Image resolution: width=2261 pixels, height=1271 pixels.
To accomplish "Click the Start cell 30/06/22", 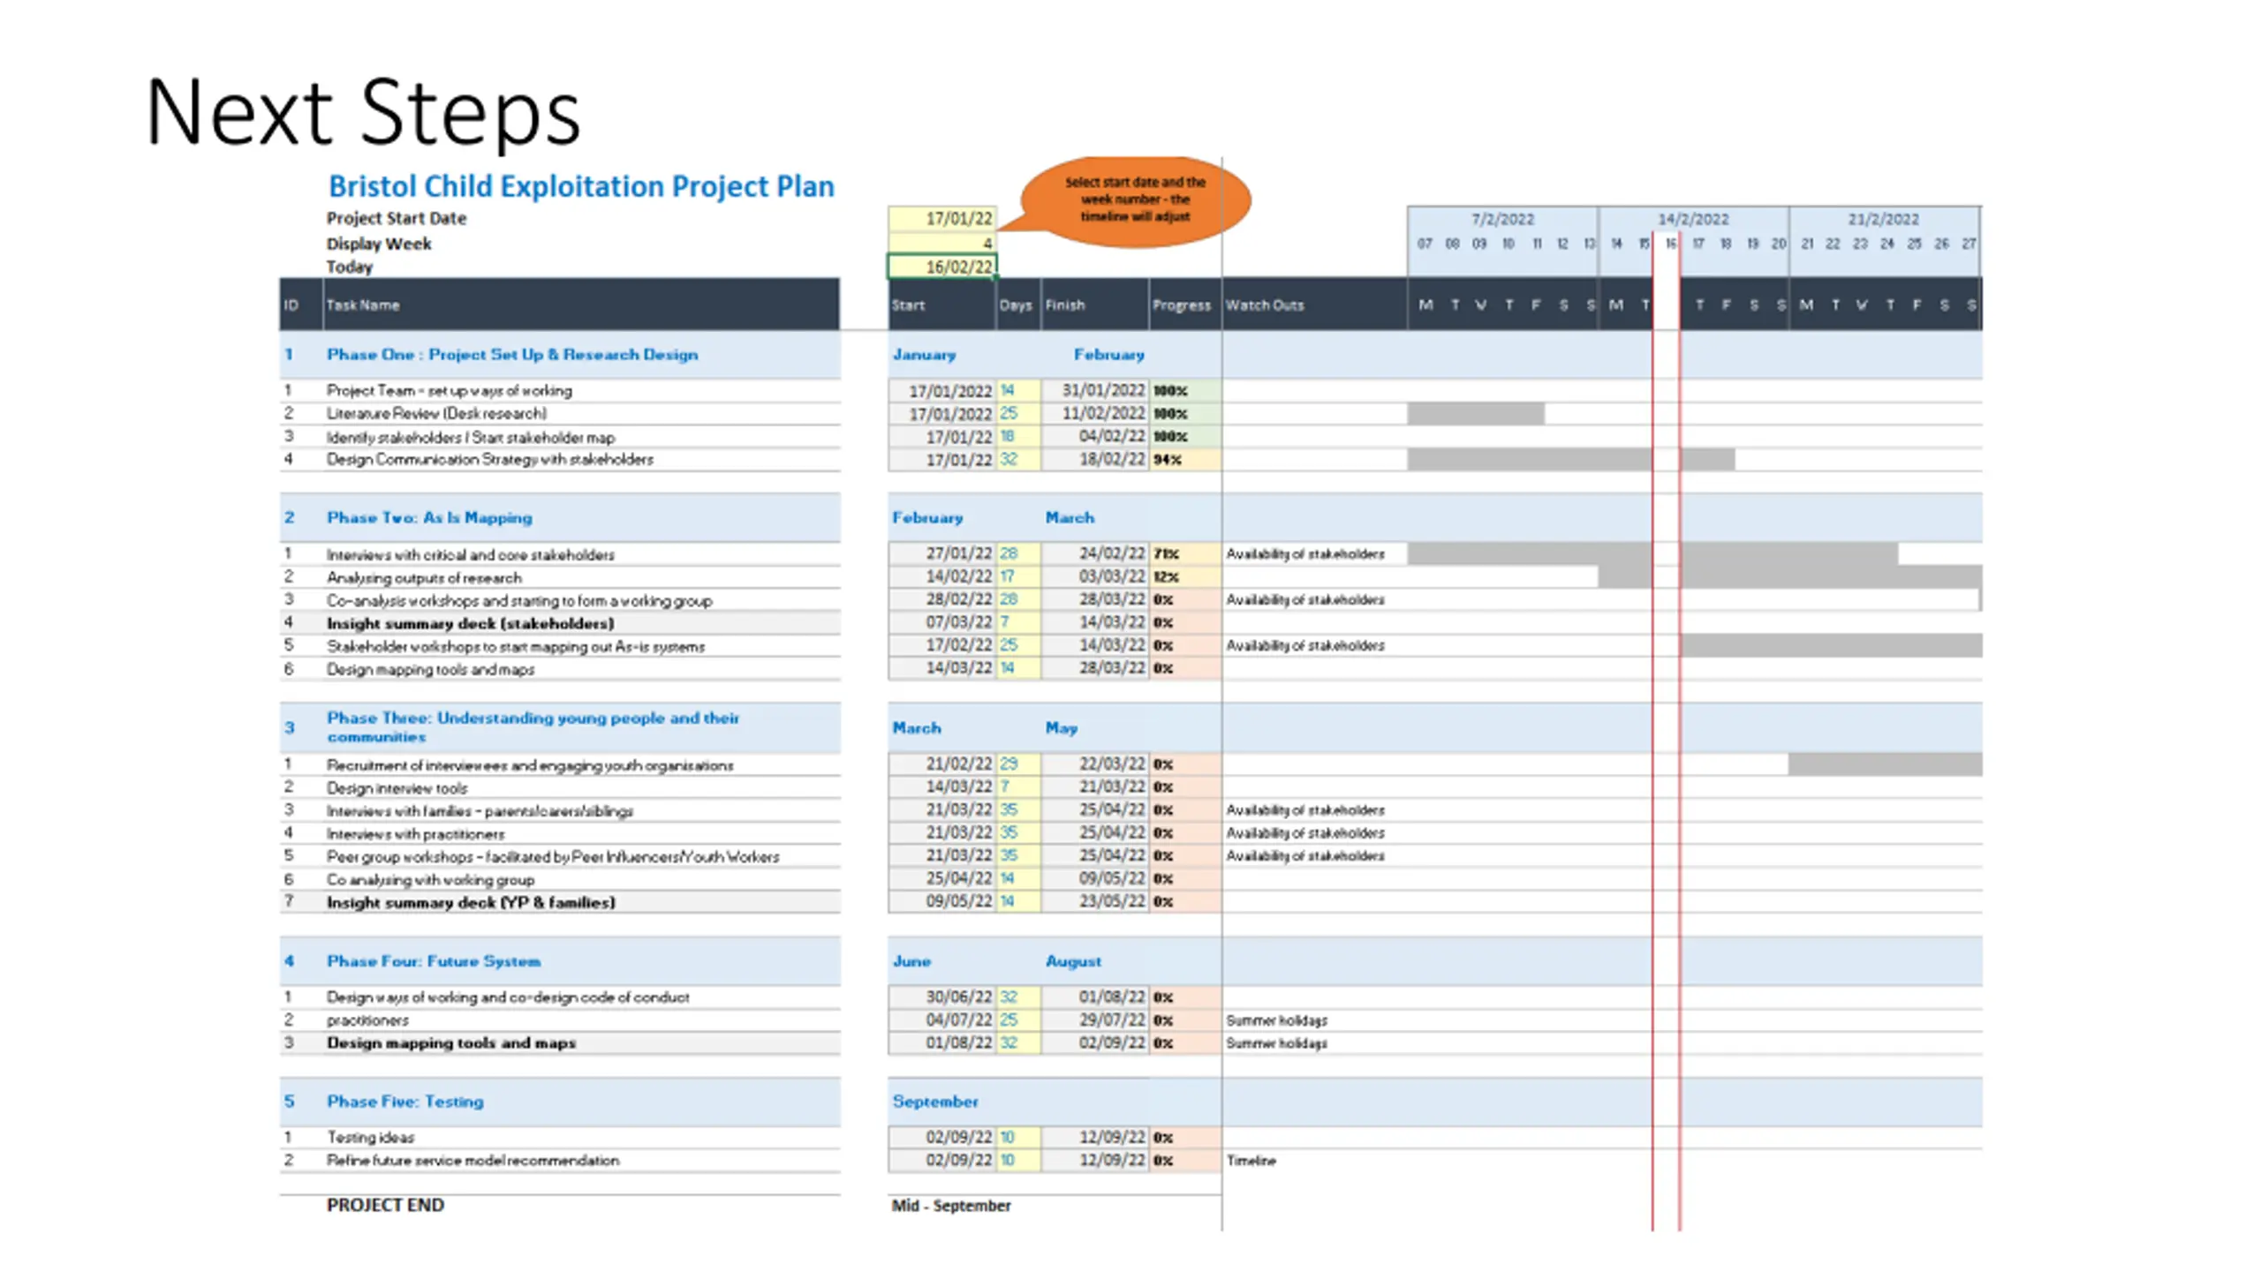I will pyautogui.click(x=941, y=996).
